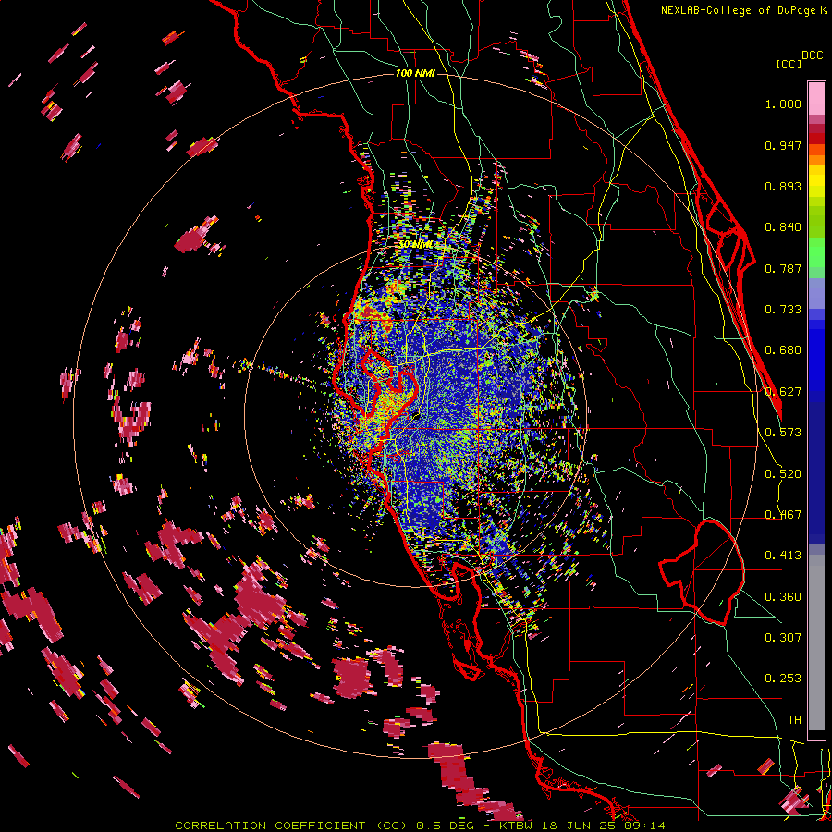Pick the light pink top segment of color bar
Screen dimensions: 832x832
click(816, 98)
